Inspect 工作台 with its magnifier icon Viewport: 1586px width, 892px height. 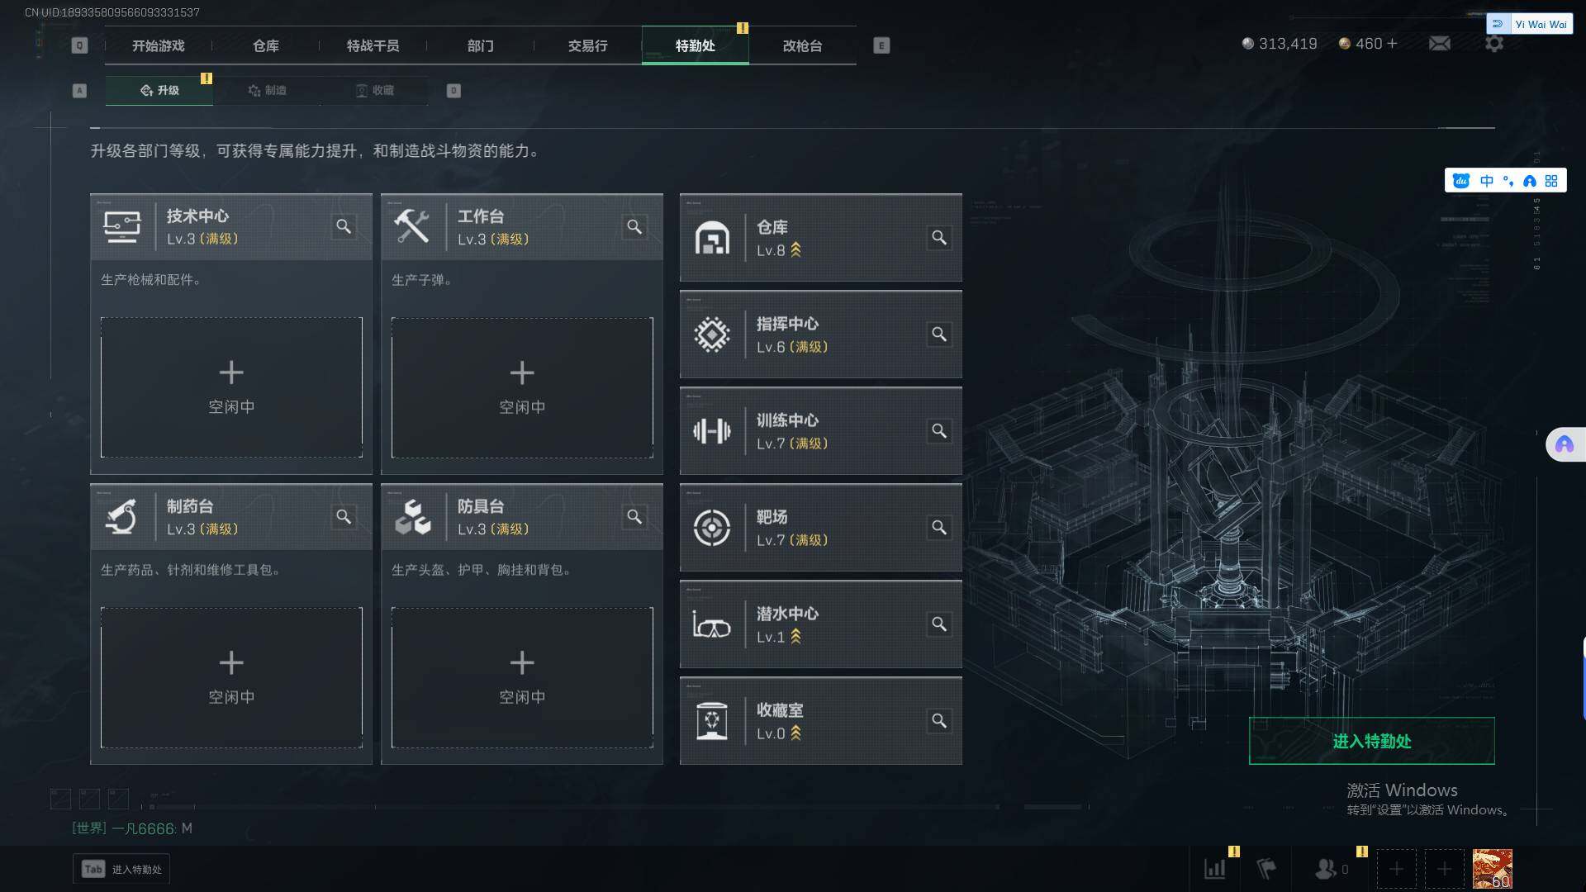tap(634, 226)
